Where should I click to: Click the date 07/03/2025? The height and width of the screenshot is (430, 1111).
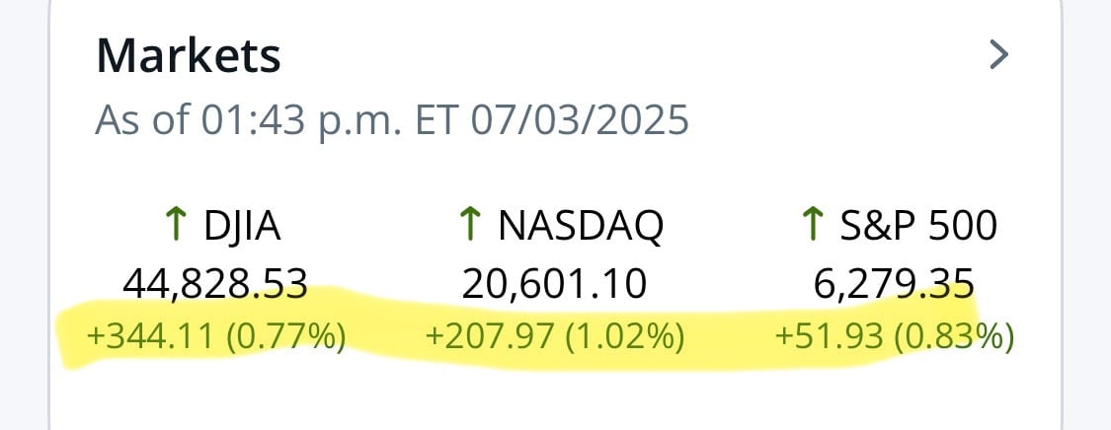(579, 121)
